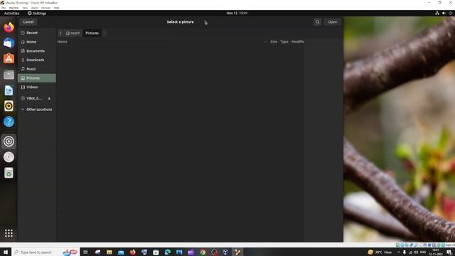Click the Open button in file chooser
This screenshot has height=256, width=455.
click(332, 22)
